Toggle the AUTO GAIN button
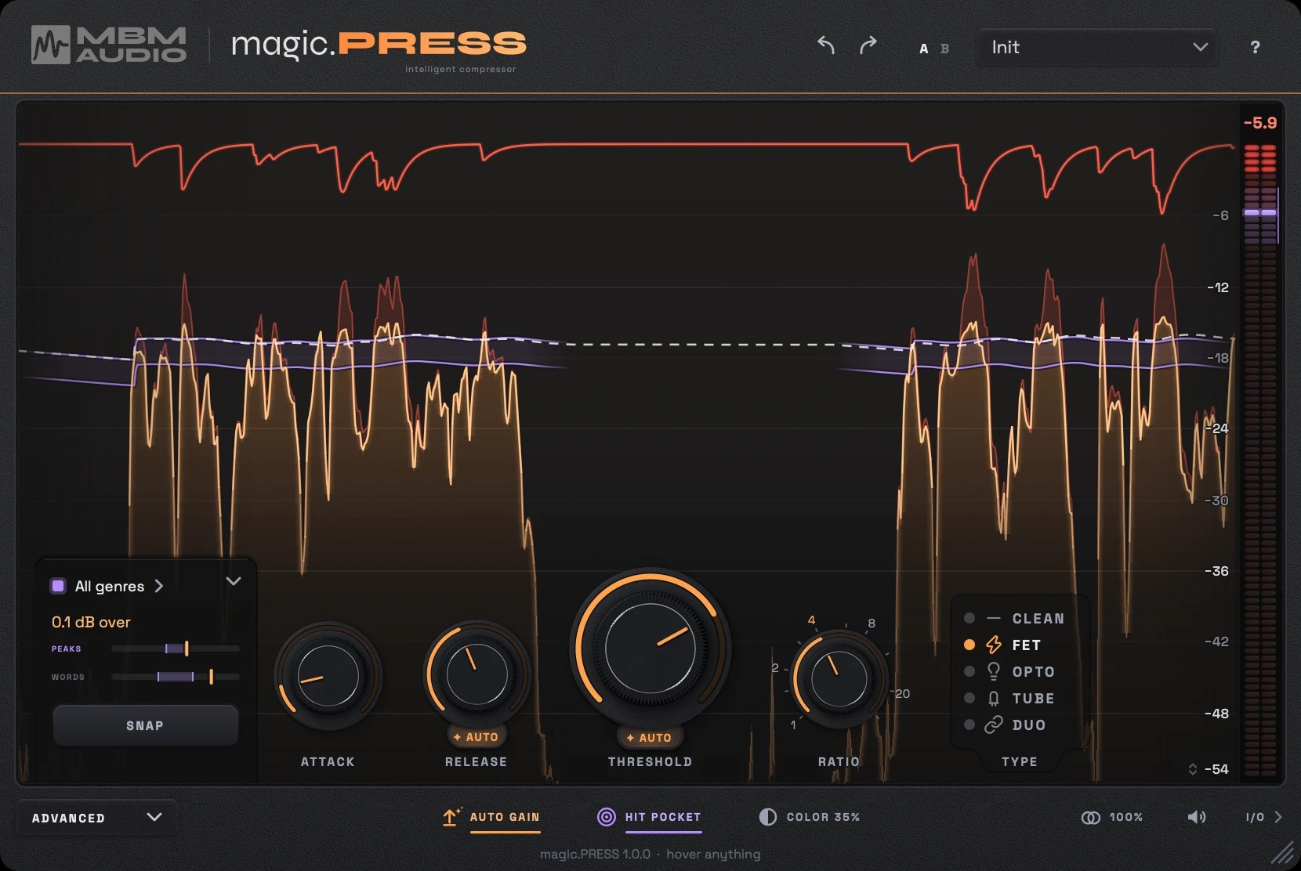 coord(491,817)
